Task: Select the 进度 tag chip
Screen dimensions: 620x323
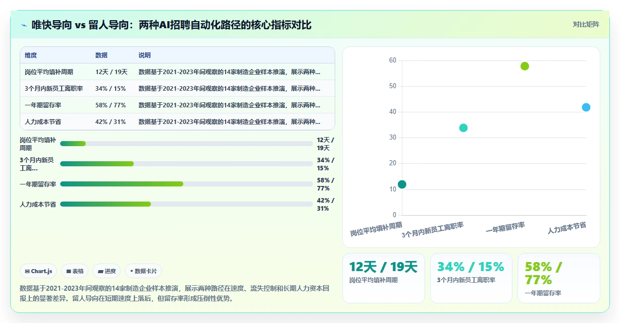Action: click(x=107, y=271)
